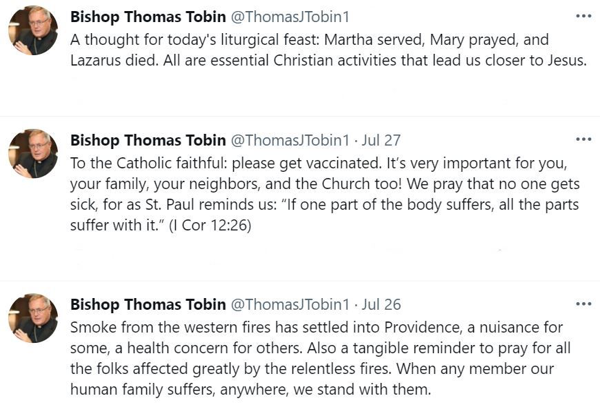600x405 pixels.
Task: Click the profile photo beside the western fires tweet
Action: click(33, 318)
